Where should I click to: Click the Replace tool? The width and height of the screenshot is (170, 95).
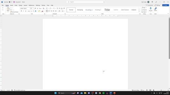(x=144, y=10)
